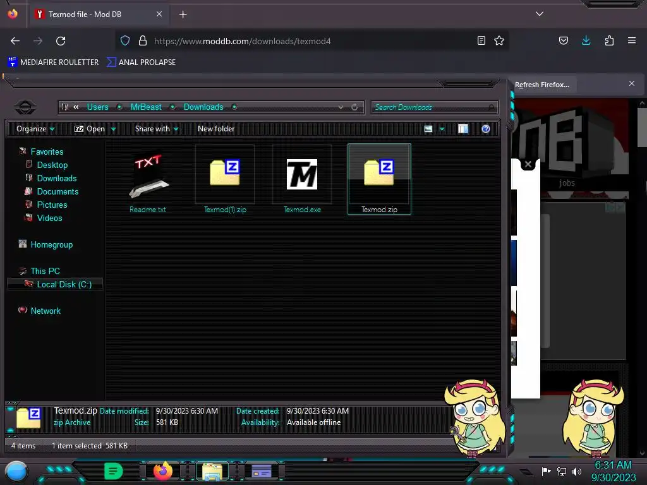Select Favorites in the navigation pane
Screen dimensions: 647x485
click(47, 152)
